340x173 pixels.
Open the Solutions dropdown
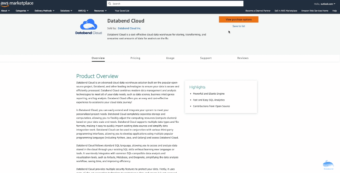pyautogui.click(x=66, y=11)
